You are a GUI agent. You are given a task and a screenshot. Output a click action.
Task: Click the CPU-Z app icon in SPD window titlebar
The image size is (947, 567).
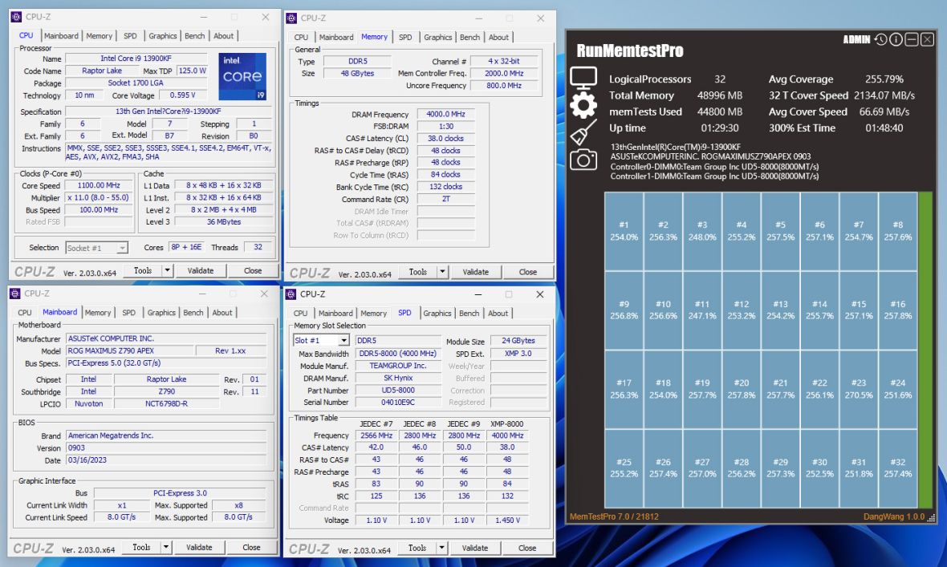290,294
